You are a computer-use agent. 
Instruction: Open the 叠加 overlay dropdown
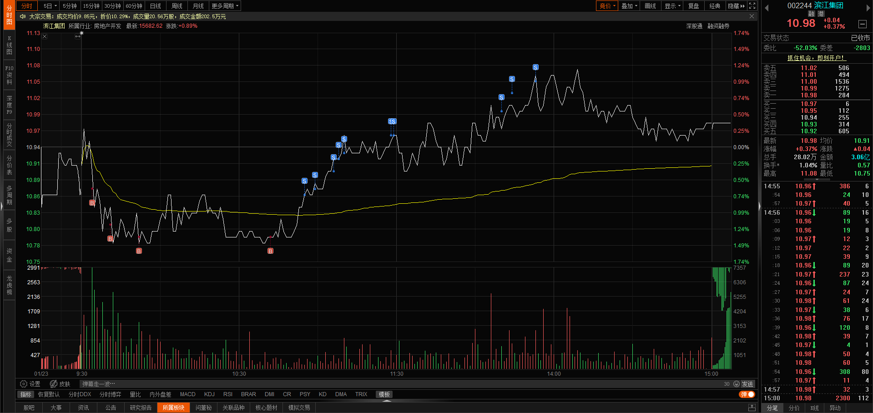630,6
